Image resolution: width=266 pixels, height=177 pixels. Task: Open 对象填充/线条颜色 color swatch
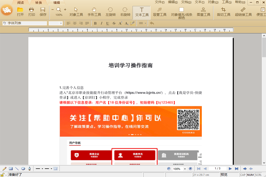click(182, 12)
